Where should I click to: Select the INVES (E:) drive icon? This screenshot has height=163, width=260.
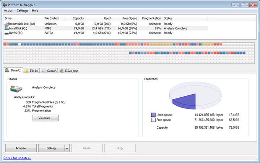tap(6, 34)
